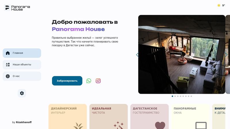Click the window icon on Панорамные окна card

pos(201,126)
